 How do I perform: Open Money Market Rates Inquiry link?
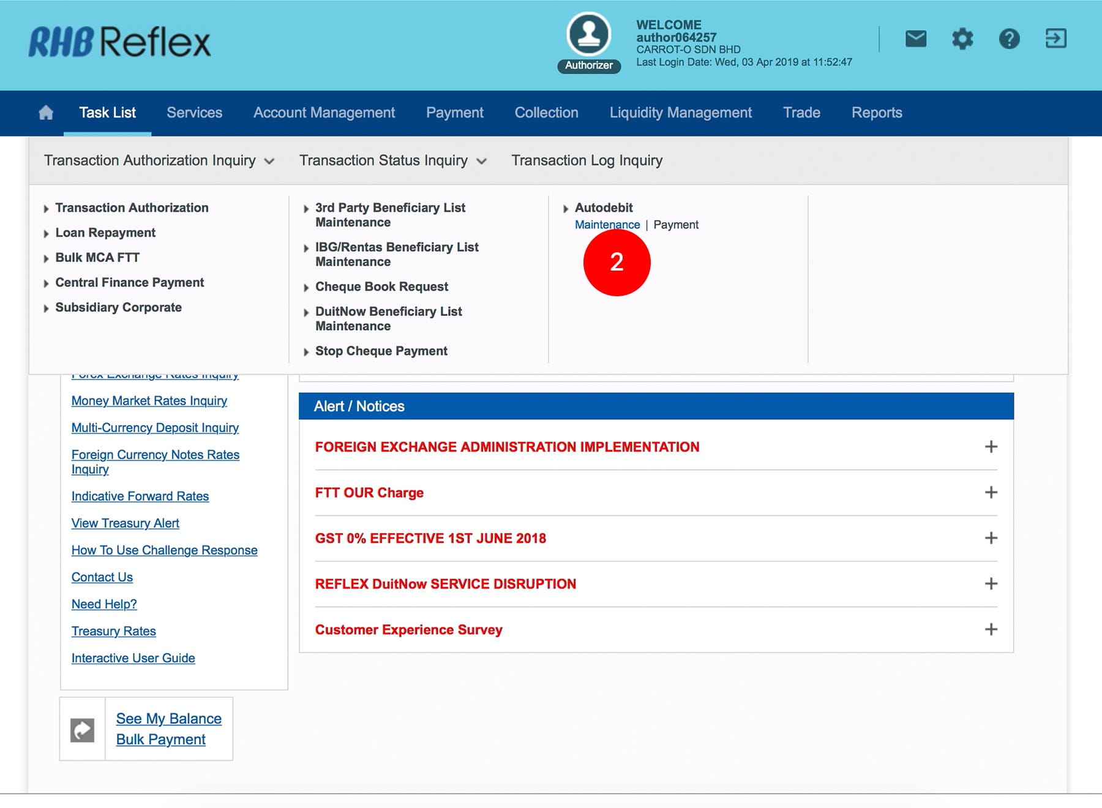[x=149, y=401]
